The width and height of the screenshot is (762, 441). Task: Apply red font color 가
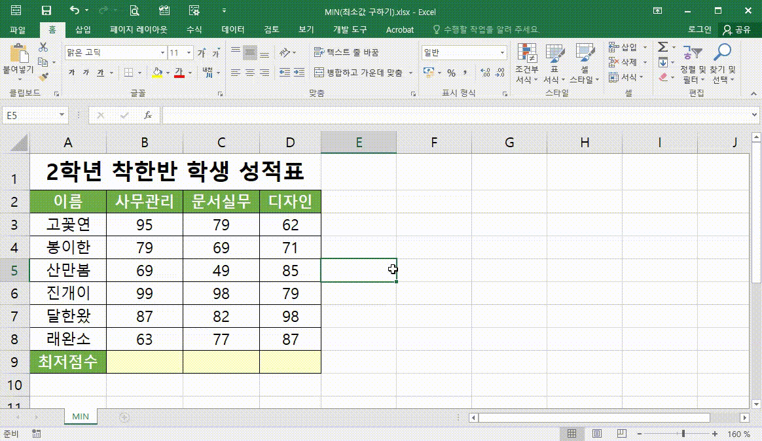coord(179,73)
